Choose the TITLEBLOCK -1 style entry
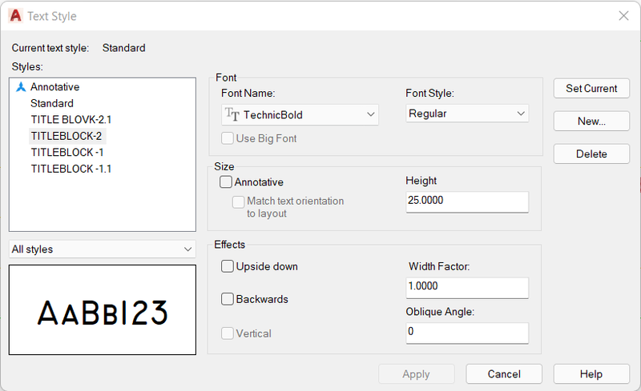This screenshot has height=391, width=641. 67,152
